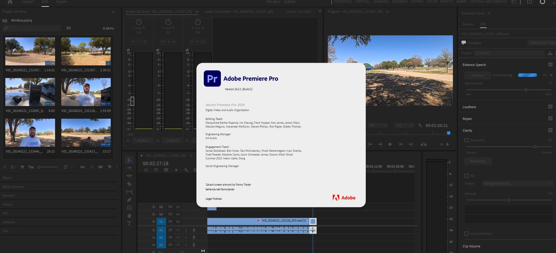Select the Pen tool
This screenshot has width=556, height=253.
[x=129, y=200]
